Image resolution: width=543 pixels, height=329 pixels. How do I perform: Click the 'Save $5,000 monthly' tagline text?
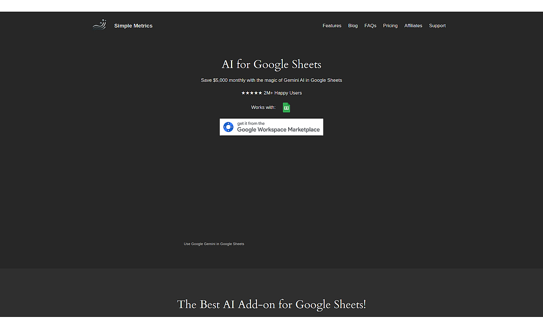pos(271,80)
